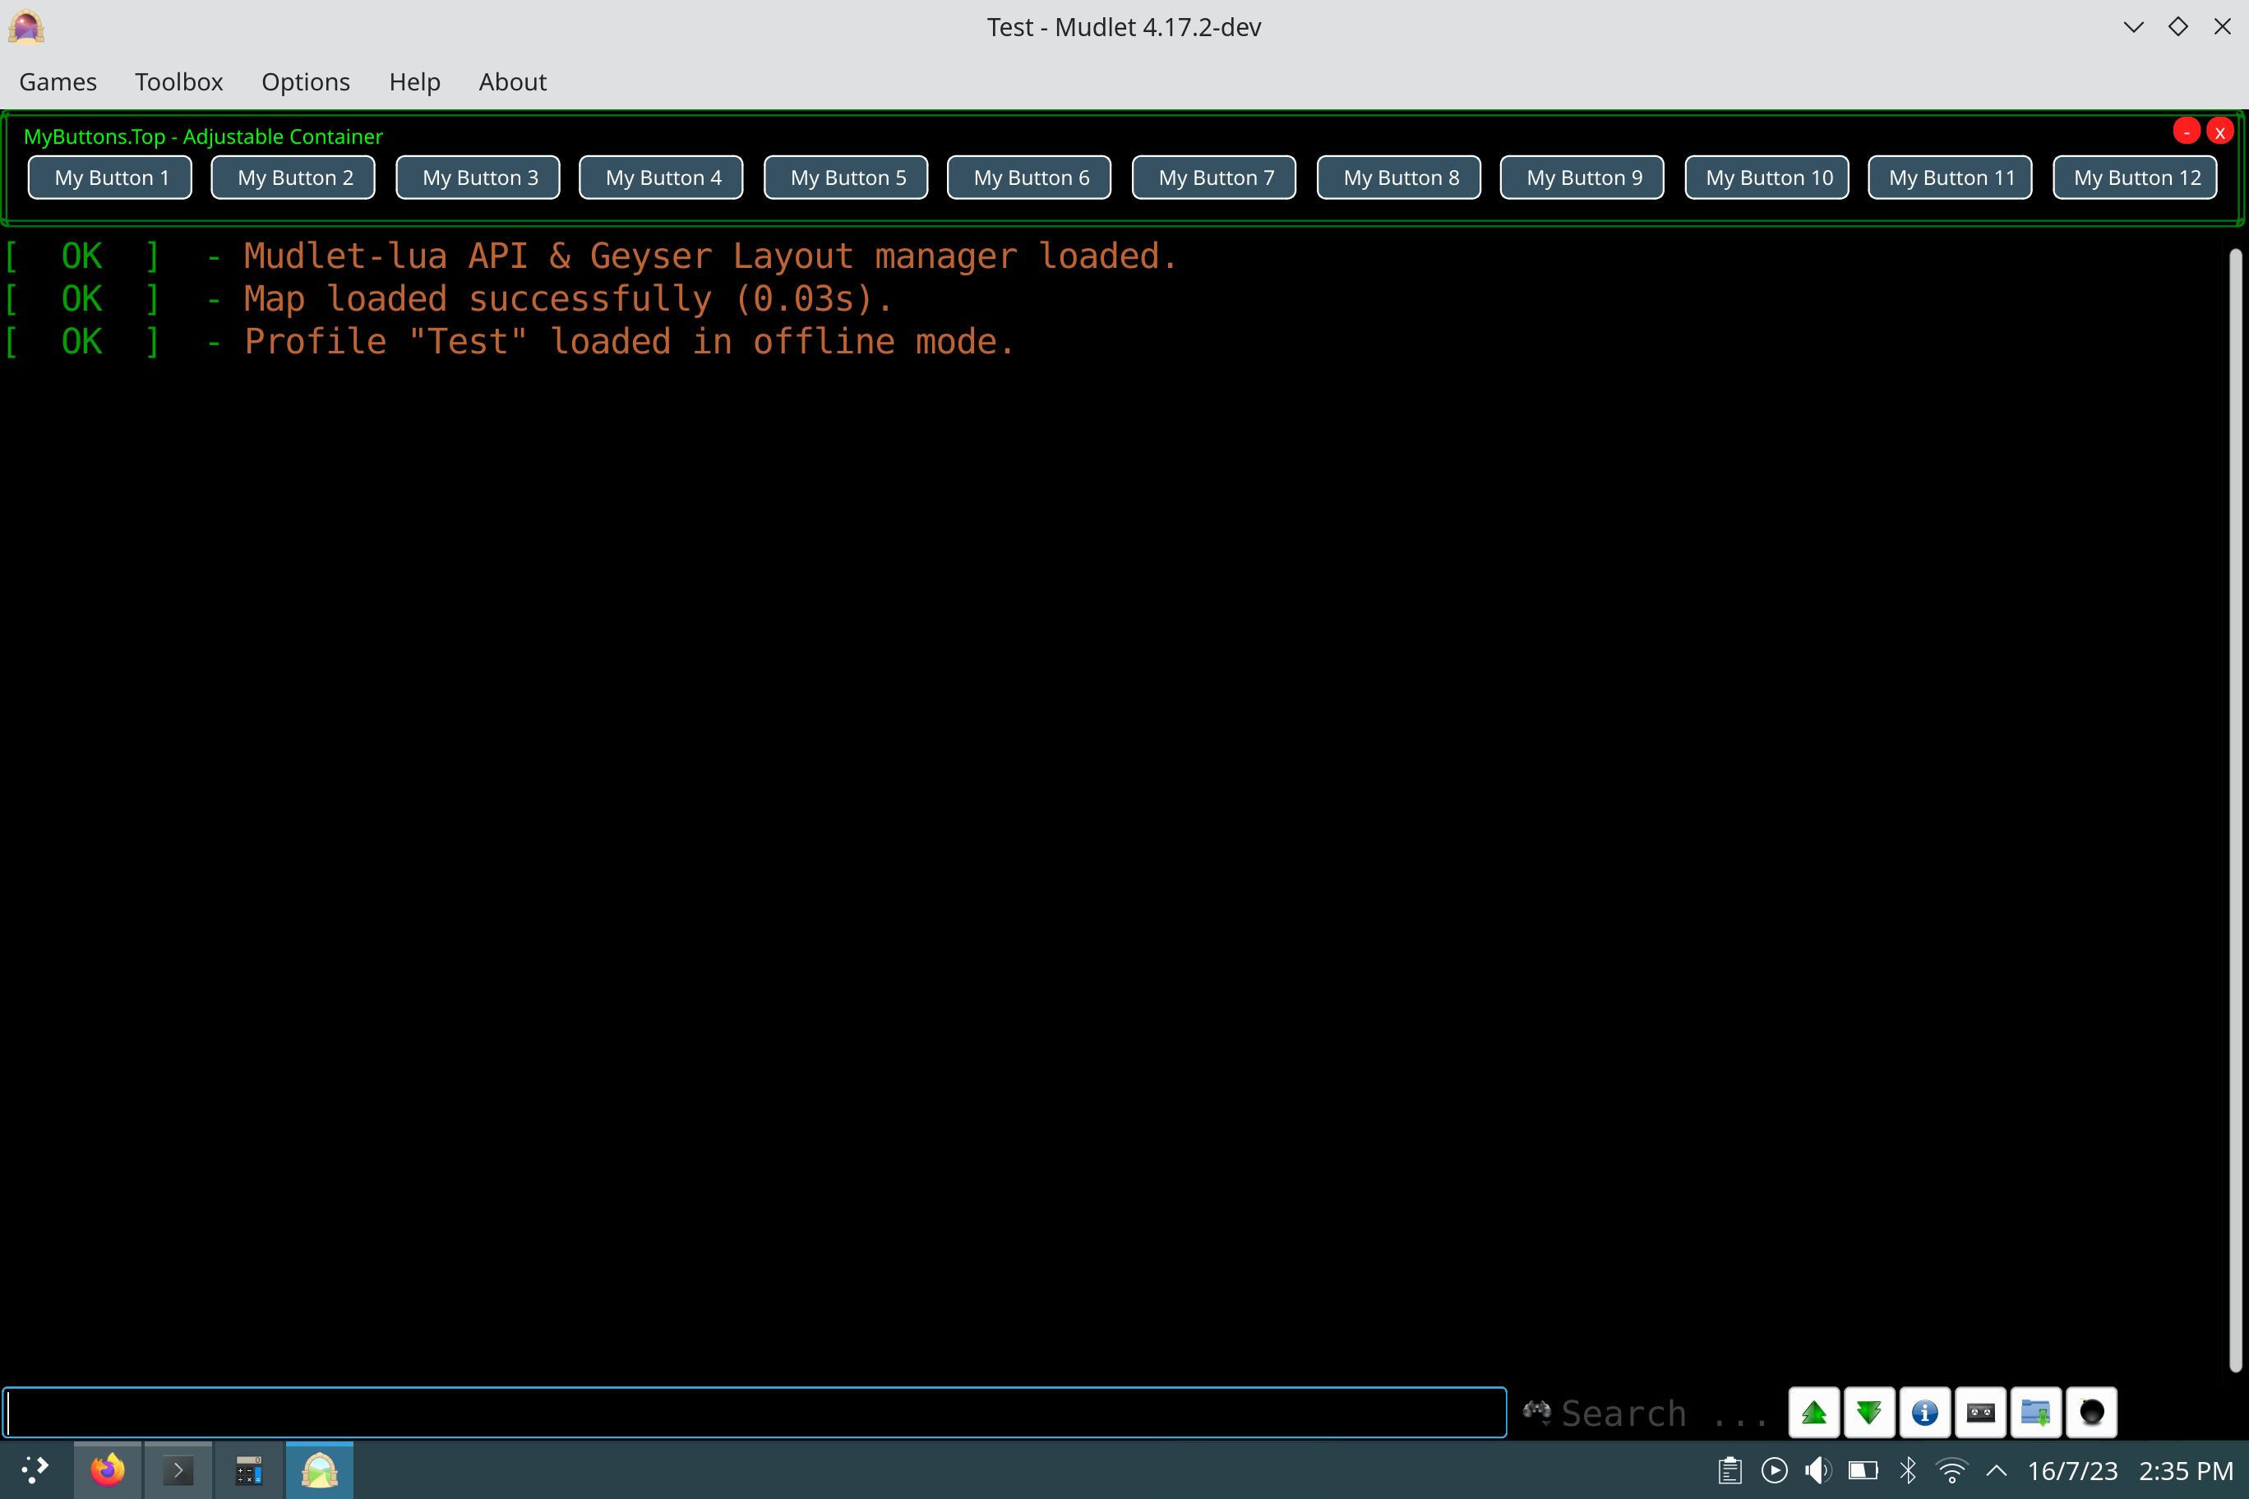Close the MyButtons.Top container with red x
The image size is (2249, 1499).
[2219, 132]
